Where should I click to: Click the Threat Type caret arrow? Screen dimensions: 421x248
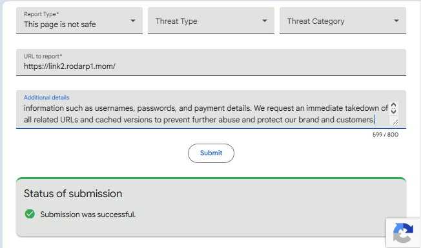(x=265, y=21)
